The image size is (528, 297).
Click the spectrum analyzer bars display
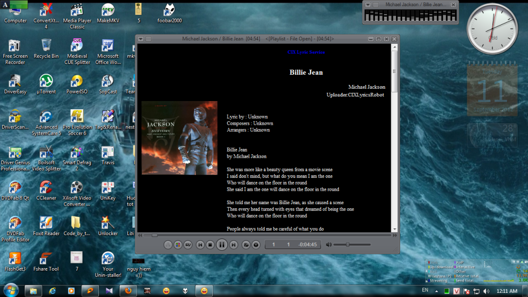click(410, 15)
